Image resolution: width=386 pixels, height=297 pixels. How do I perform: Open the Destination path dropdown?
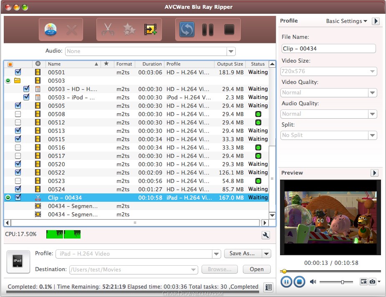click(x=194, y=270)
